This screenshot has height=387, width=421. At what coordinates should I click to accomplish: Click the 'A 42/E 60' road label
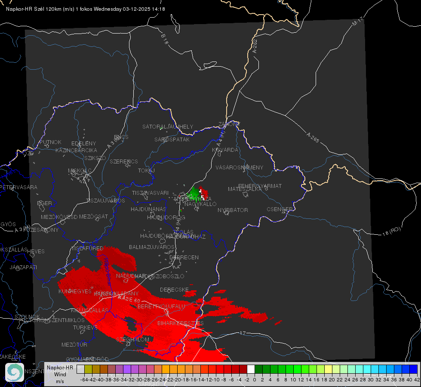click(129, 299)
